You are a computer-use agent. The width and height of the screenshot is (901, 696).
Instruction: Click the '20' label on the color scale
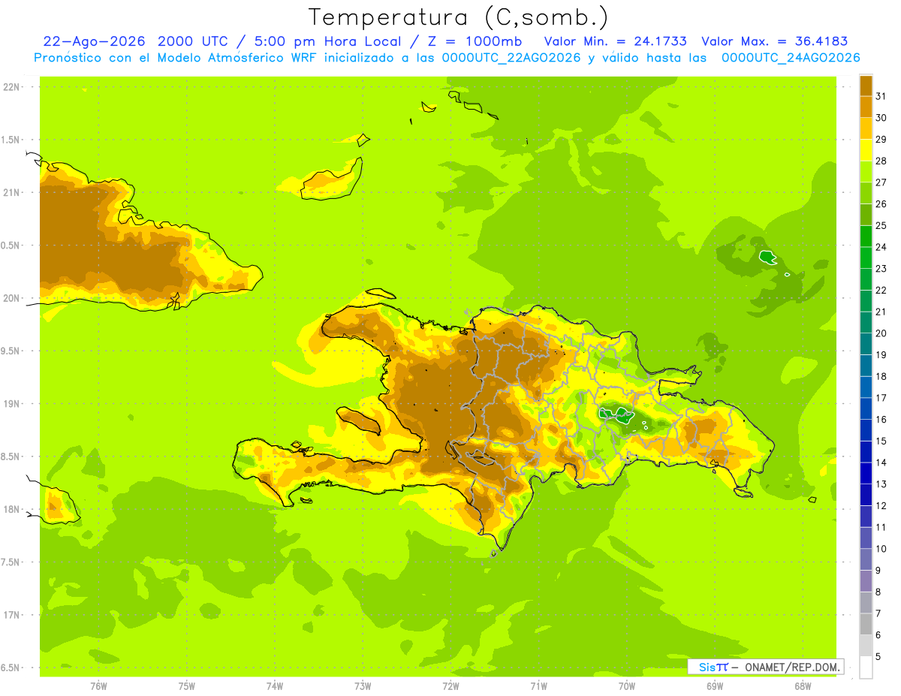[x=881, y=333]
